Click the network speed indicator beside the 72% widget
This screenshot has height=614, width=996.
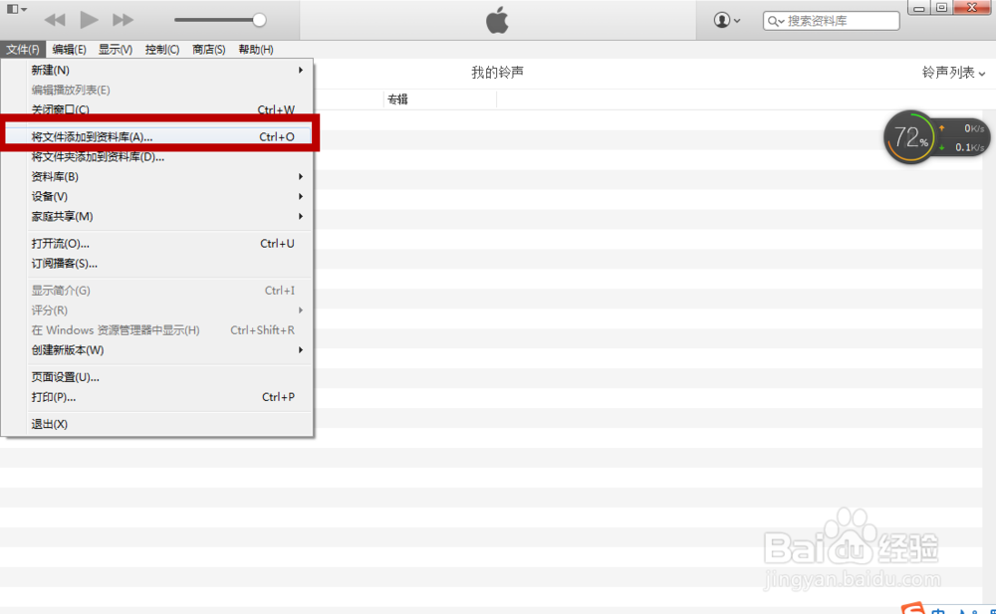963,137
